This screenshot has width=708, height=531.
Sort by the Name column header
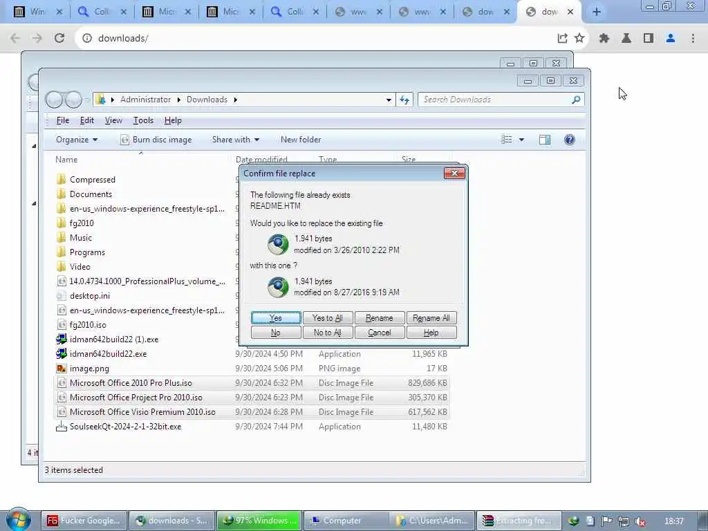[66, 160]
